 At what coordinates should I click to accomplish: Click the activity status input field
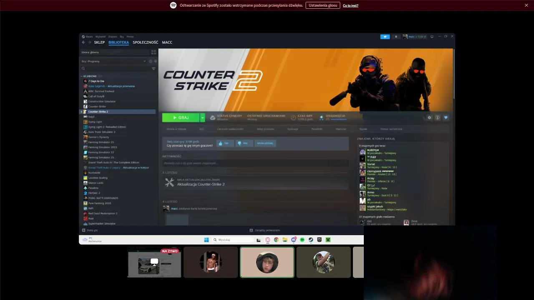click(x=255, y=163)
